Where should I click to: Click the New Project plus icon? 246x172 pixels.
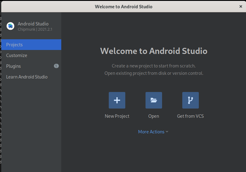point(117,100)
